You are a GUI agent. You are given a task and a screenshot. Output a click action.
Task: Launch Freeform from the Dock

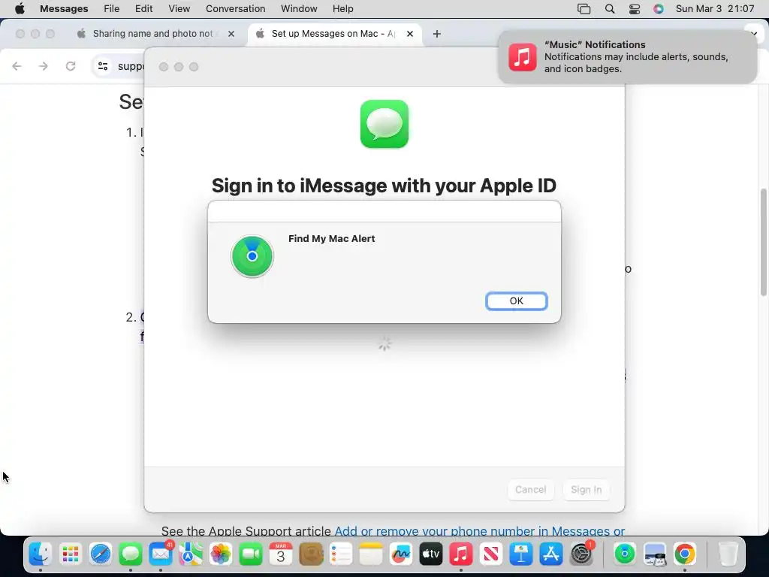coord(401,554)
